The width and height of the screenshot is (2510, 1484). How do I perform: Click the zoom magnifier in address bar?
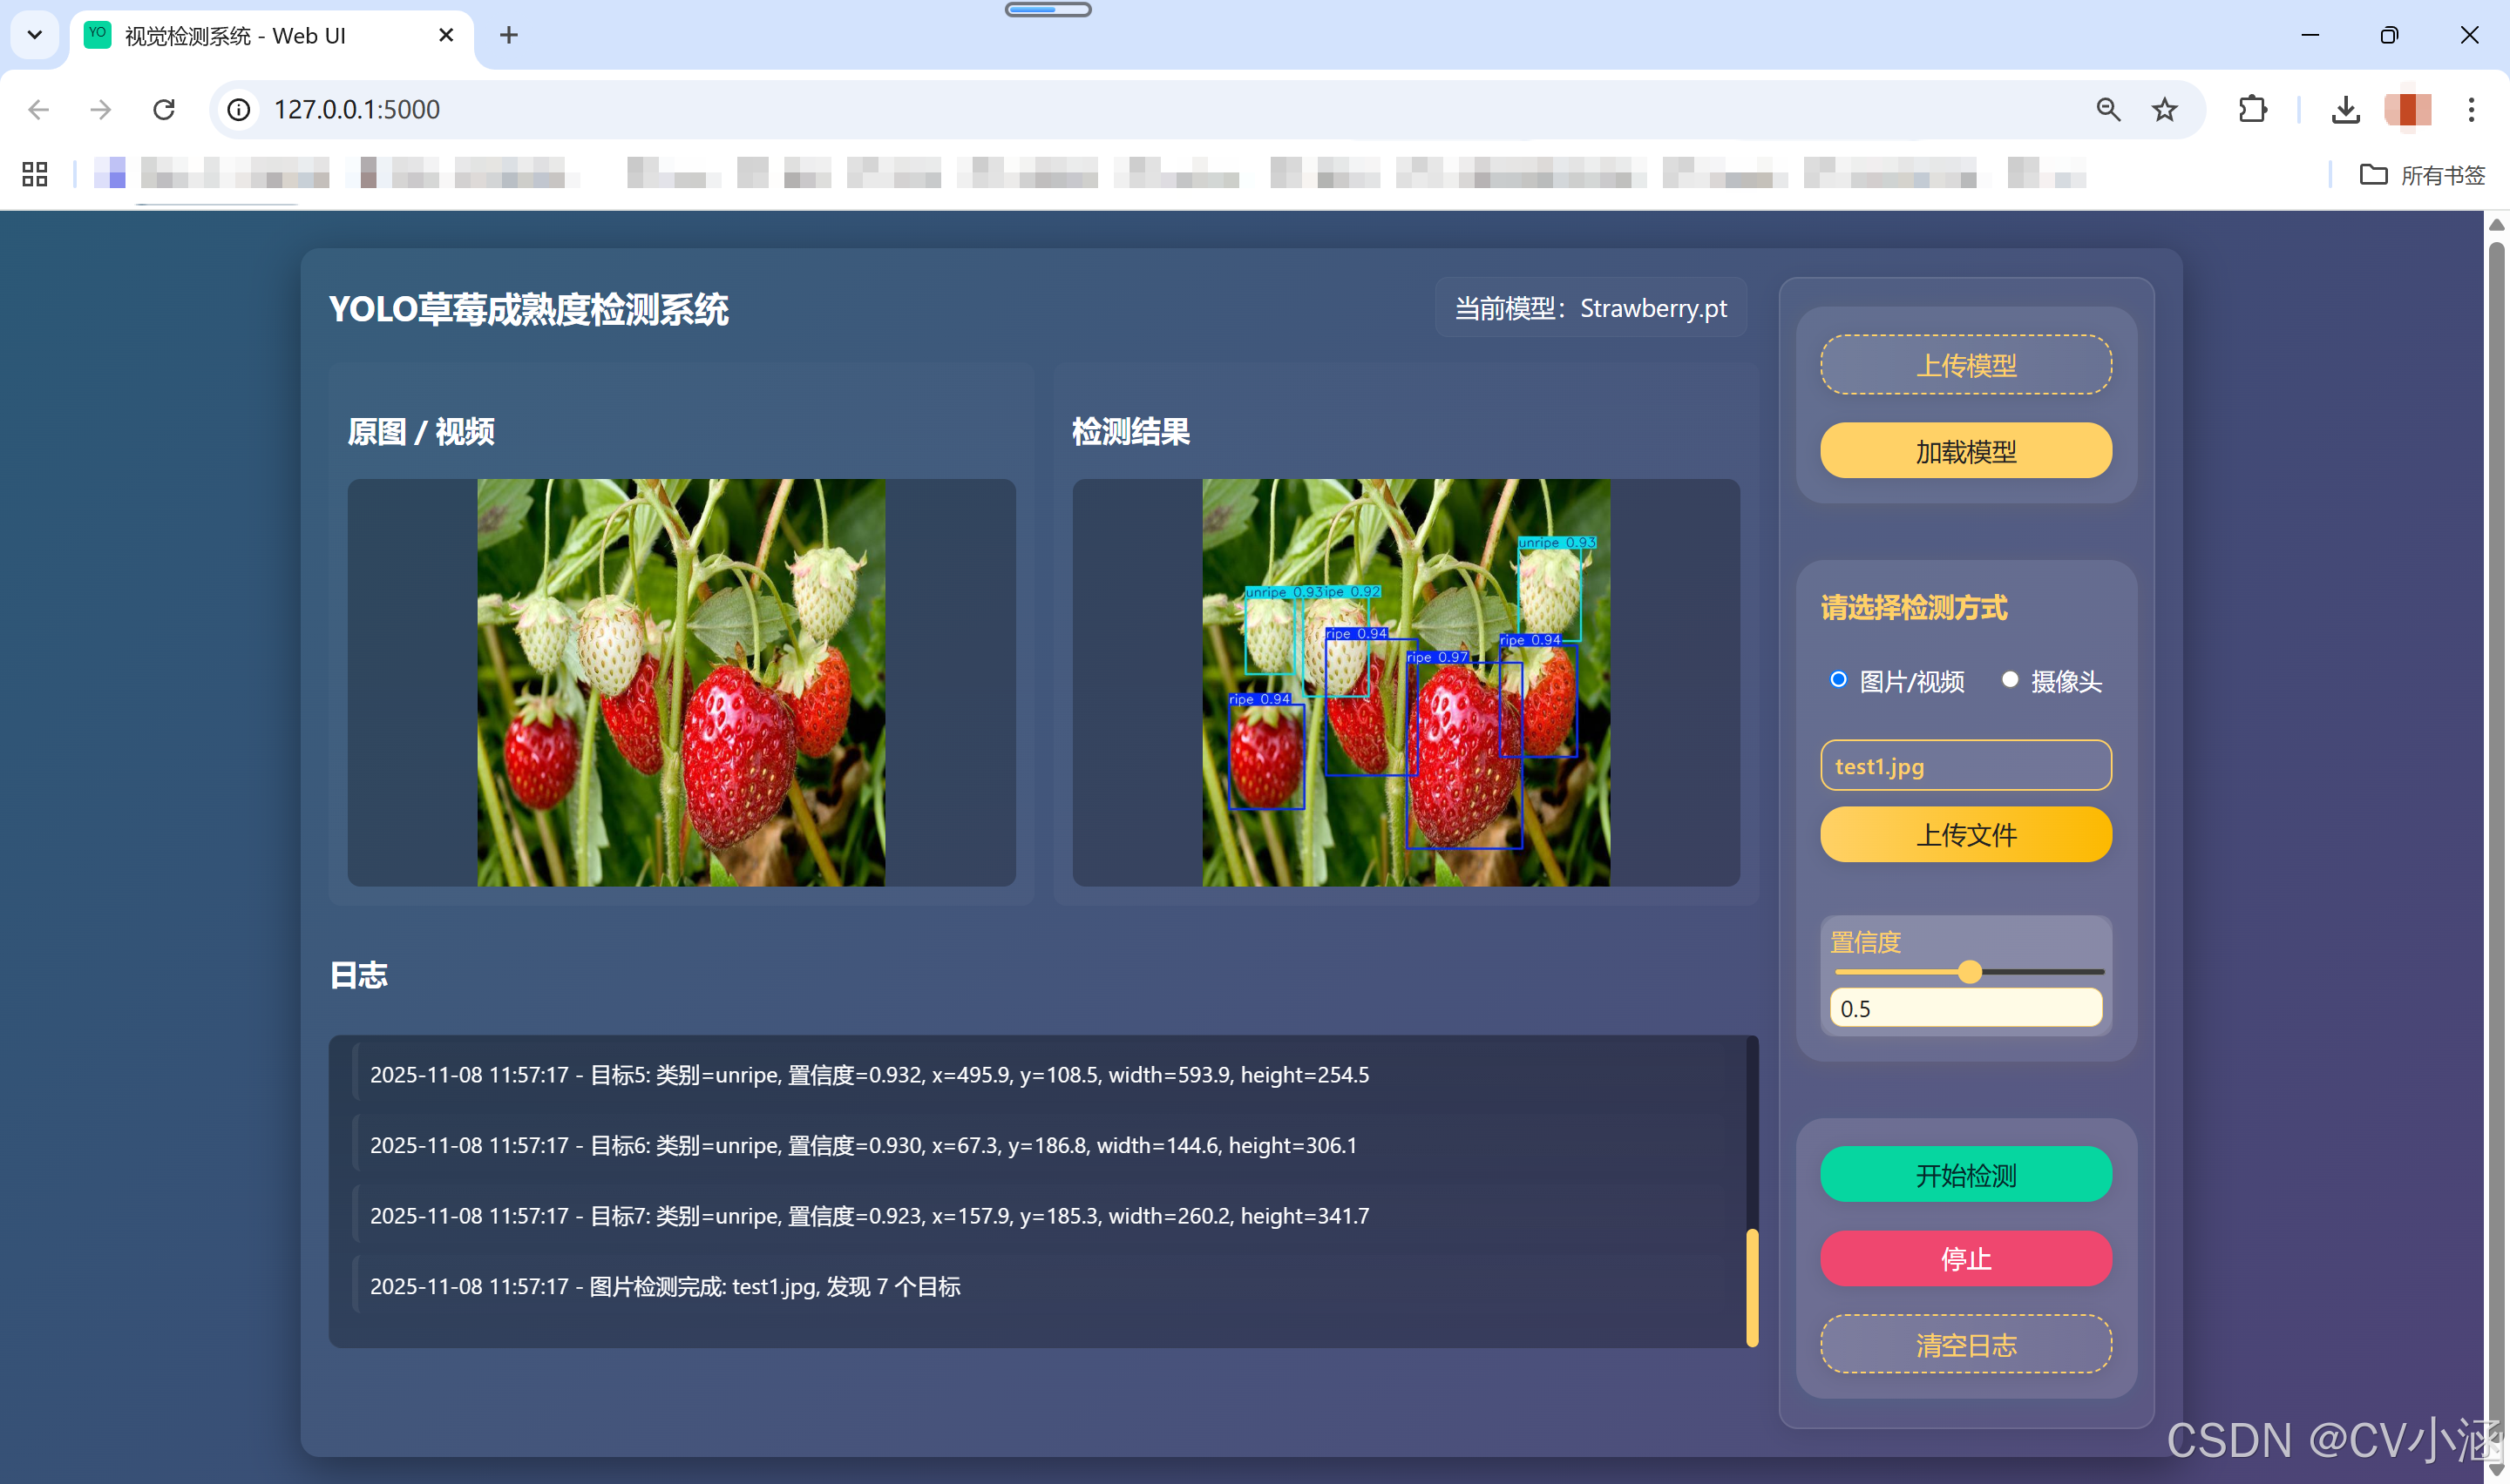click(x=2108, y=109)
